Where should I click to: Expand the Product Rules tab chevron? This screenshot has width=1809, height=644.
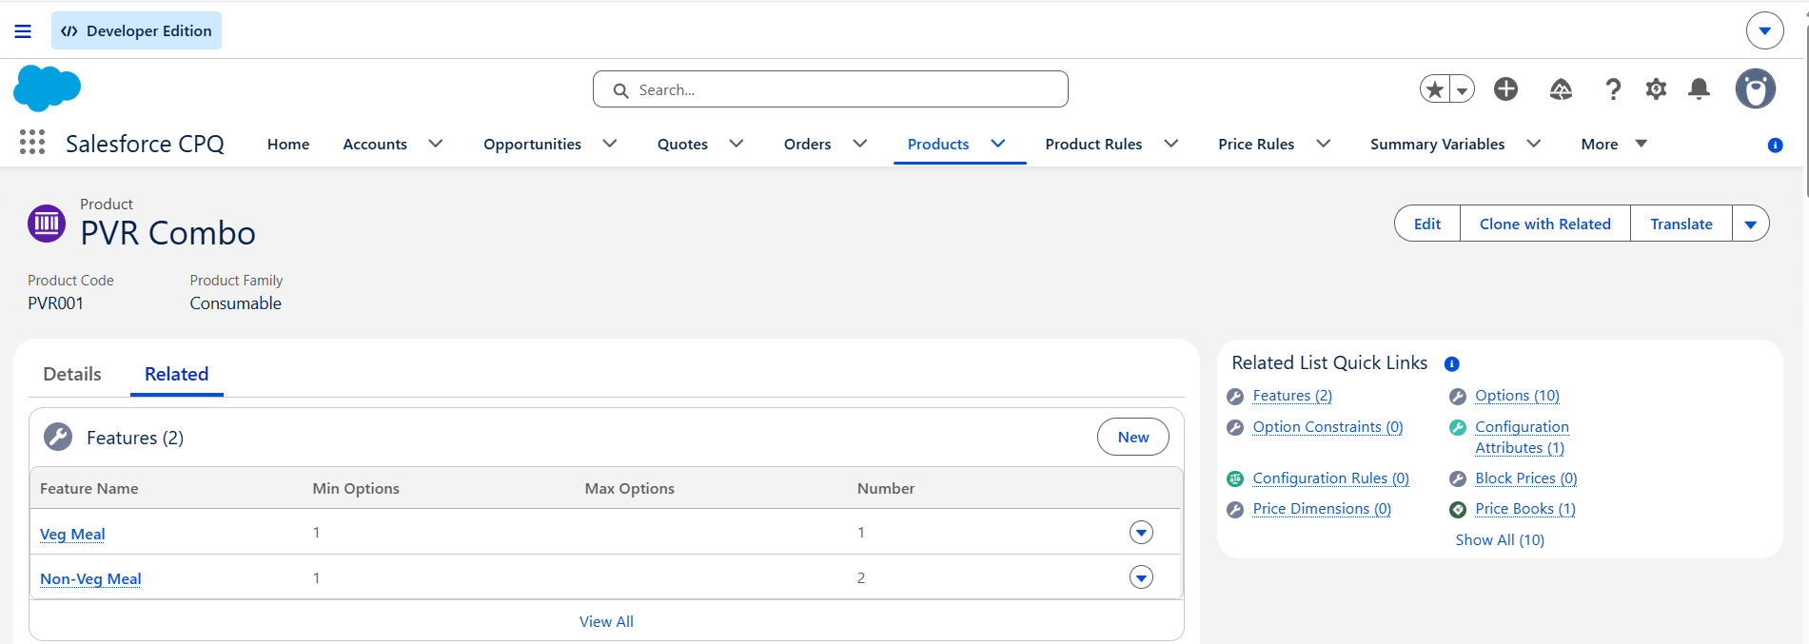(x=1171, y=144)
